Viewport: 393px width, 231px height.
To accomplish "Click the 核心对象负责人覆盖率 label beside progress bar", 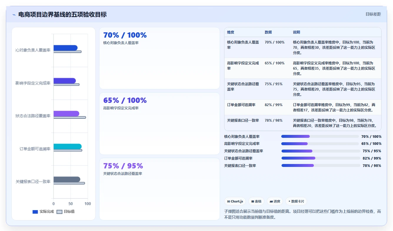I will point(242,137).
